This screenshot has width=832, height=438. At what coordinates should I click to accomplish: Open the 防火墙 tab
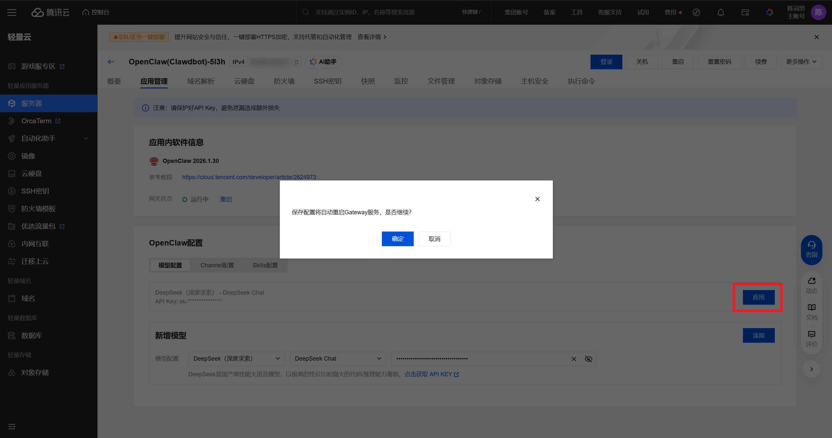(284, 81)
